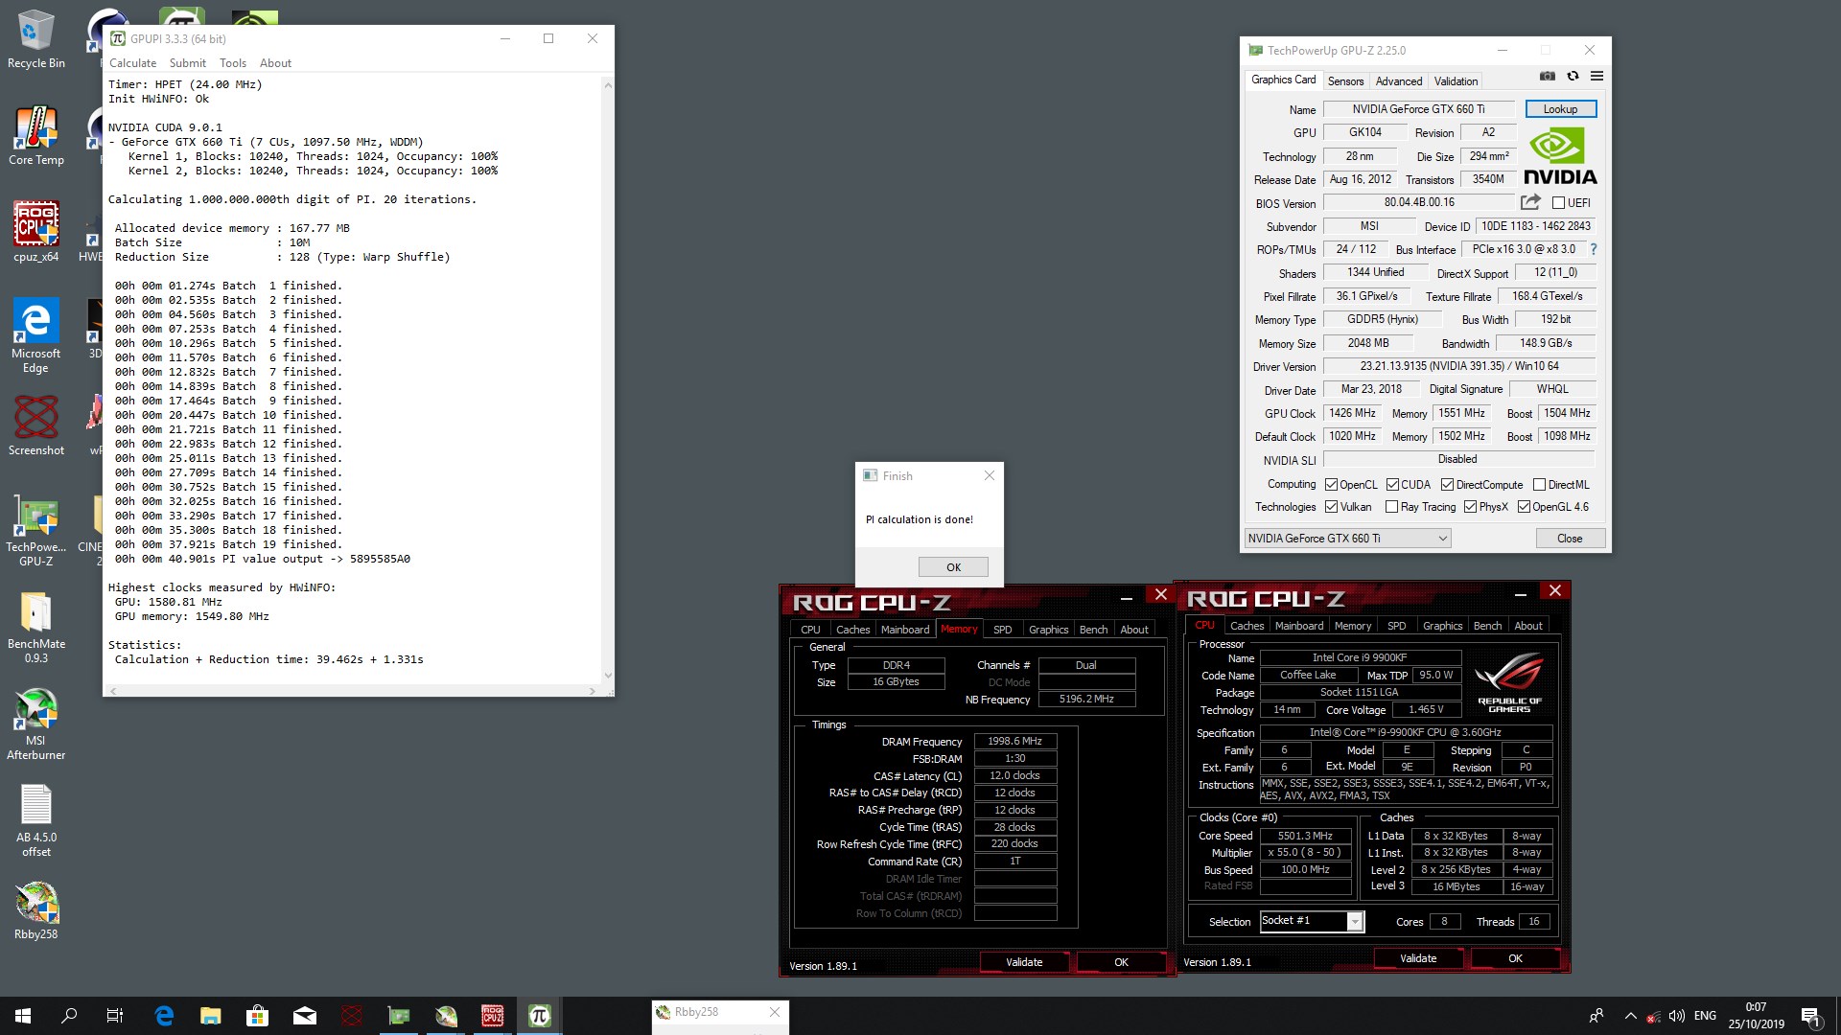This screenshot has height=1035, width=1841.
Task: Switch to ROG CPU-Z taskbar icon
Action: pos(492,1016)
